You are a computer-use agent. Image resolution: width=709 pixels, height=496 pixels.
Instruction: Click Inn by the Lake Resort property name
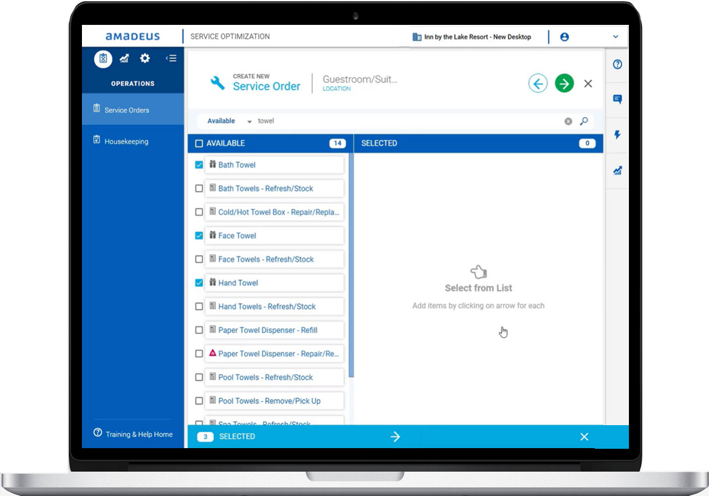click(477, 37)
